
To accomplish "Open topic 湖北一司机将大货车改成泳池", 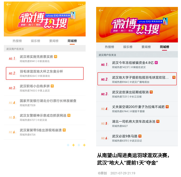I will (137, 123).
